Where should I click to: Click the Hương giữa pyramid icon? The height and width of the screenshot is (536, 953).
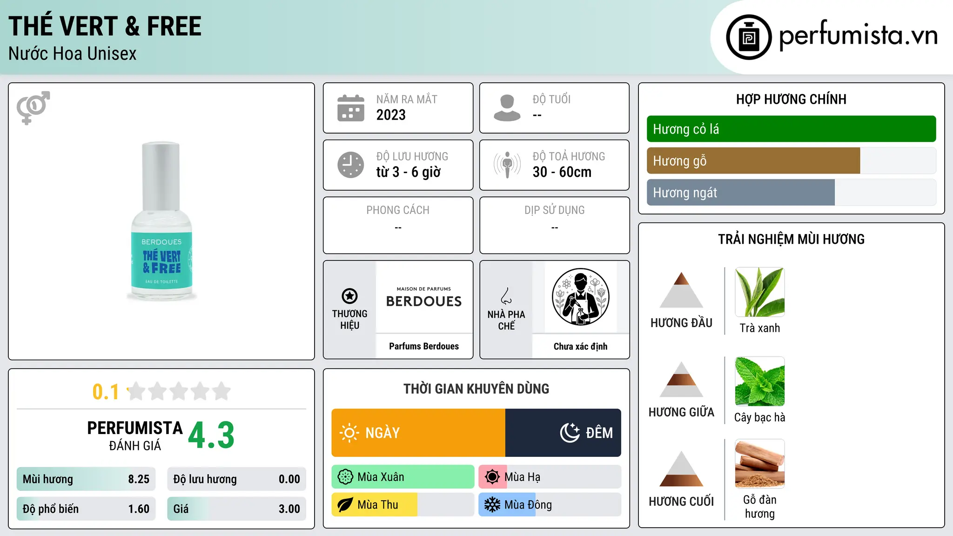[681, 379]
